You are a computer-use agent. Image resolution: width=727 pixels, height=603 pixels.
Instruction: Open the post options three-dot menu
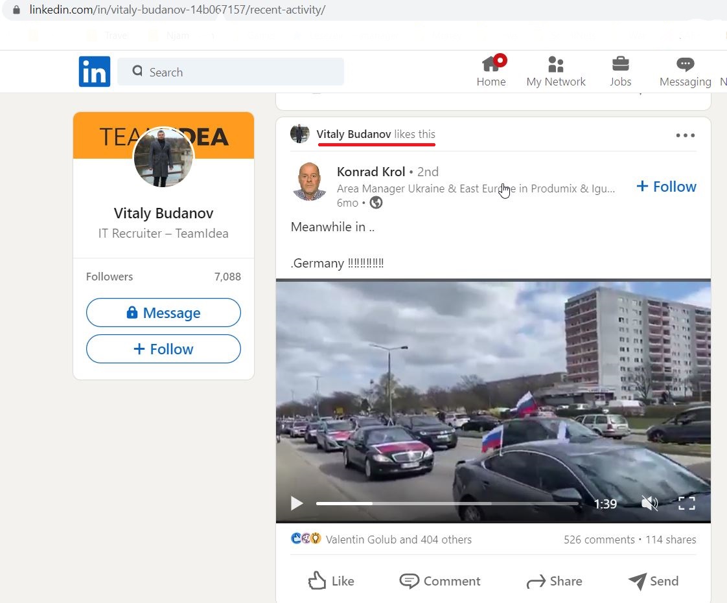click(x=686, y=135)
